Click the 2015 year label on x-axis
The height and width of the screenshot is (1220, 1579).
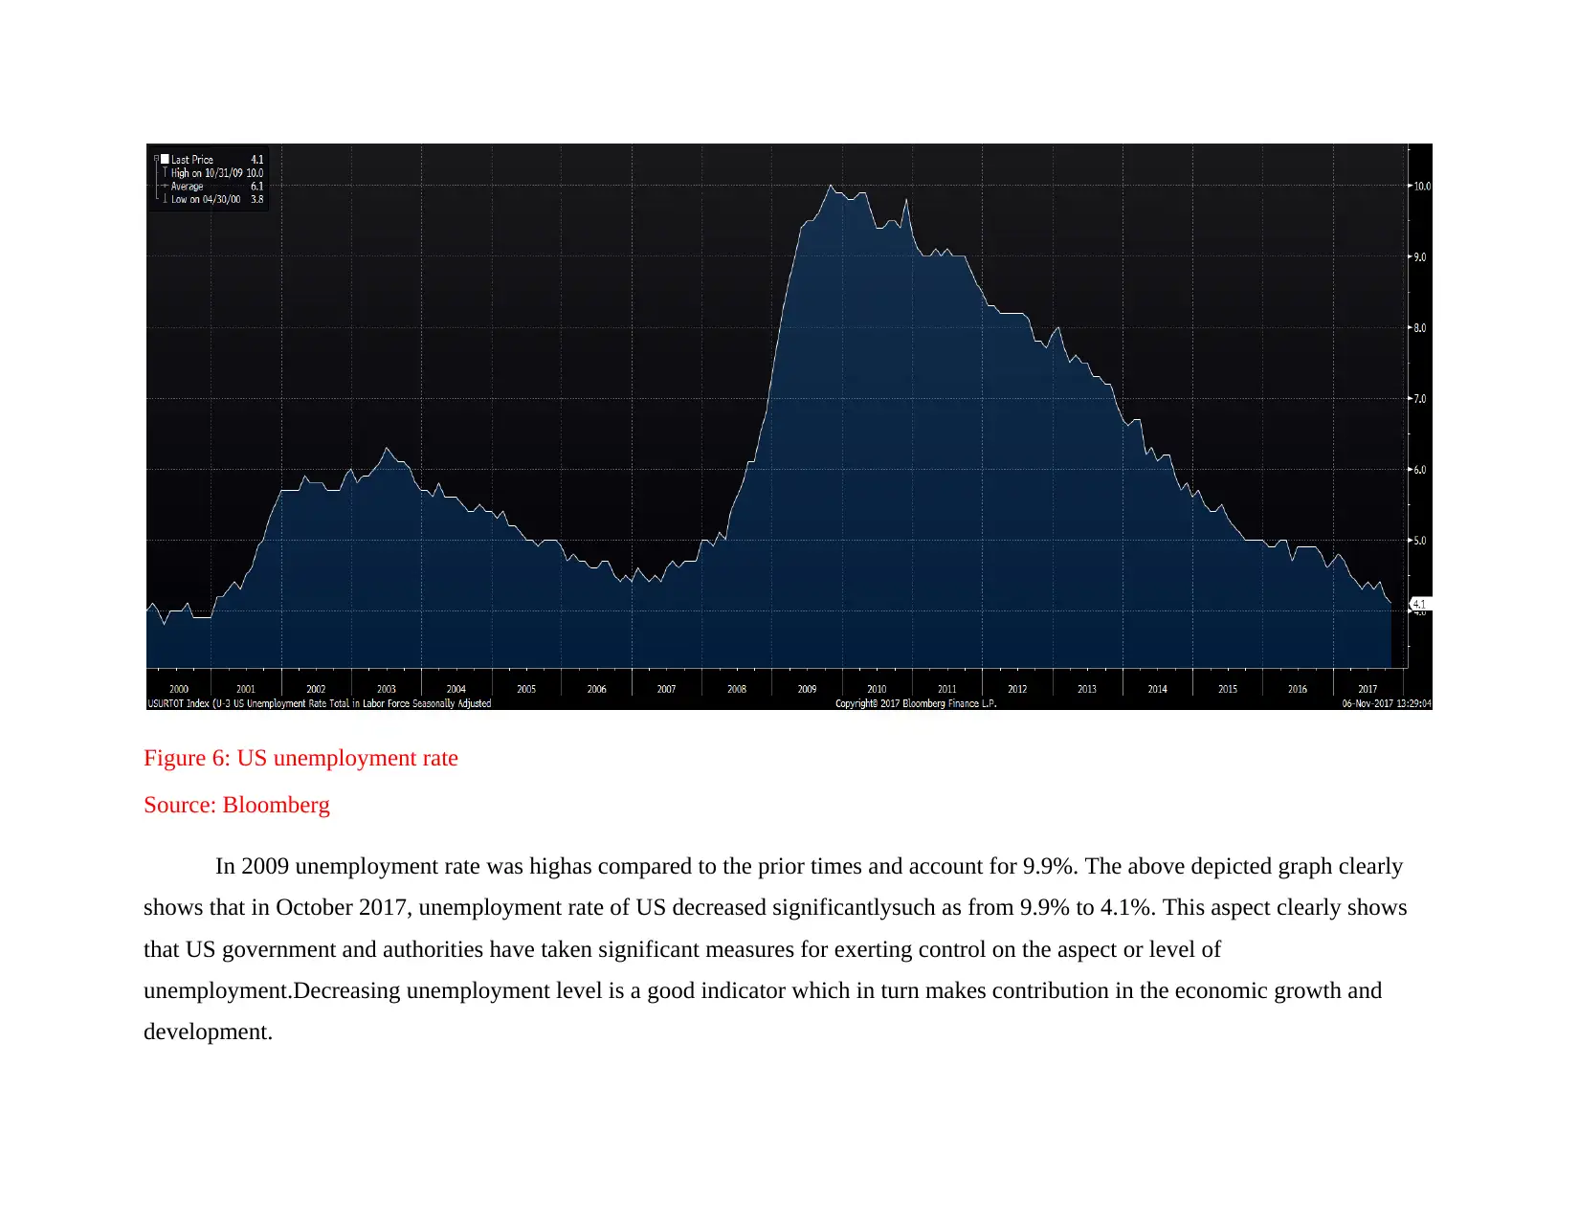1228,689
